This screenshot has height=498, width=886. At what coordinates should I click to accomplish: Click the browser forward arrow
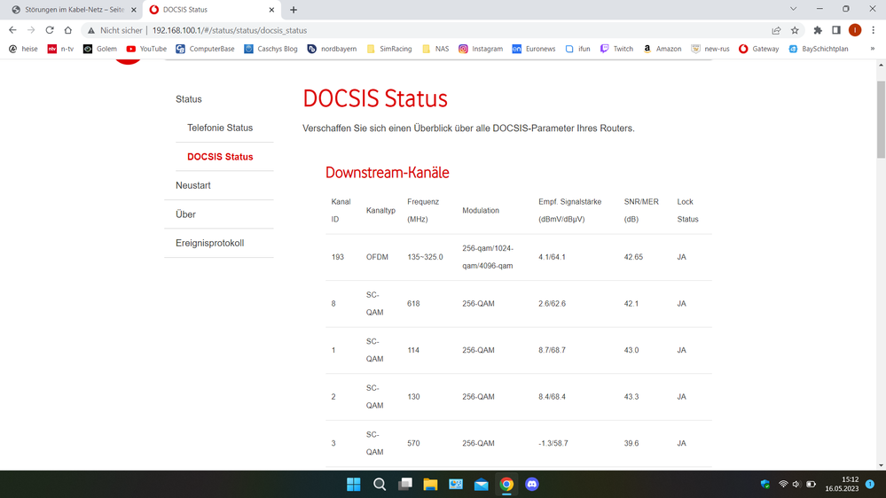(31, 30)
